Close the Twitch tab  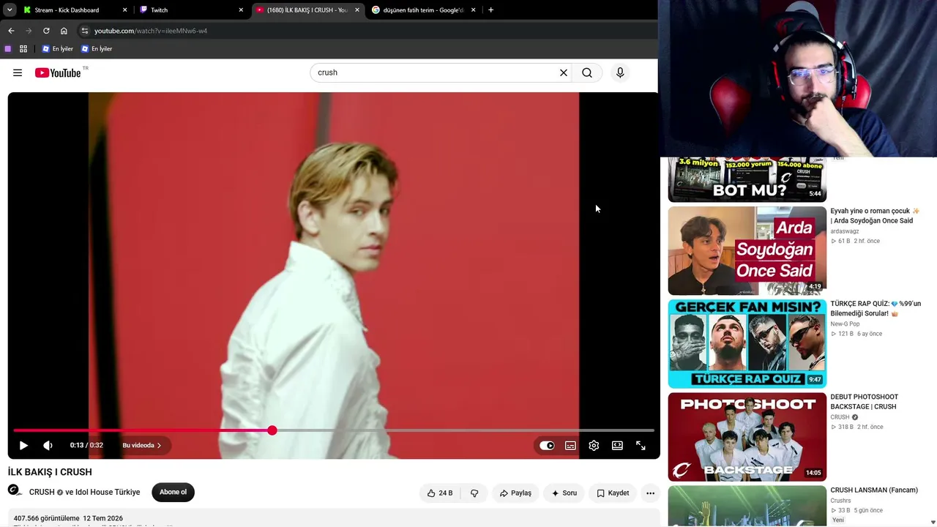tap(241, 10)
